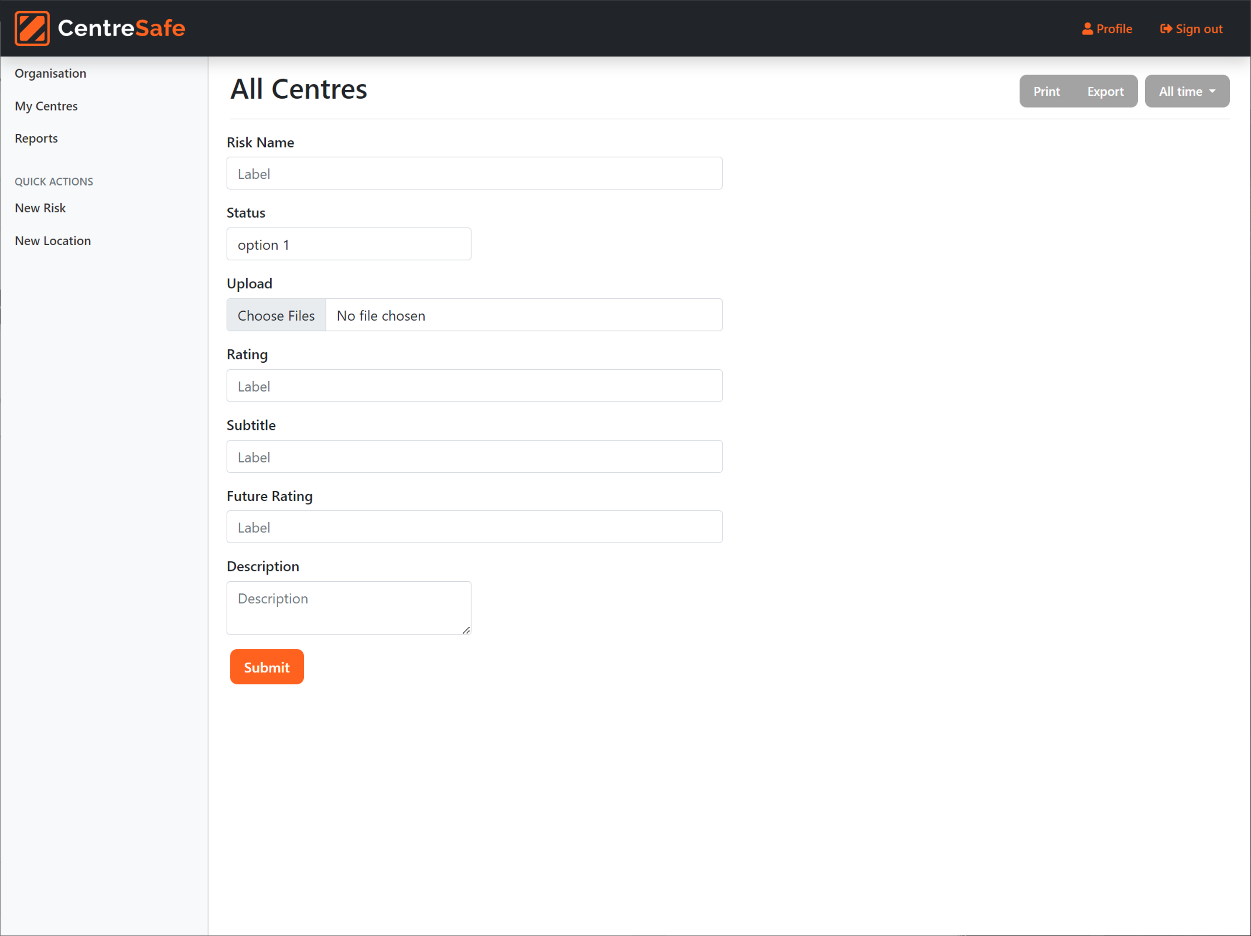This screenshot has height=936, width=1251.
Task: Click the Status field label
Action: 245,213
